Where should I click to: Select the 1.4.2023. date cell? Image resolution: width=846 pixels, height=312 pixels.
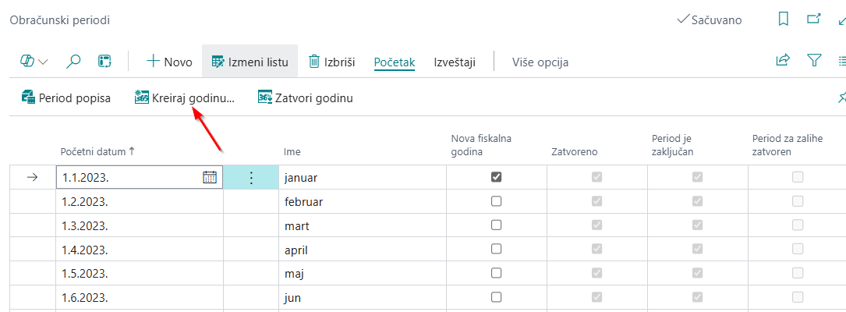(x=140, y=250)
